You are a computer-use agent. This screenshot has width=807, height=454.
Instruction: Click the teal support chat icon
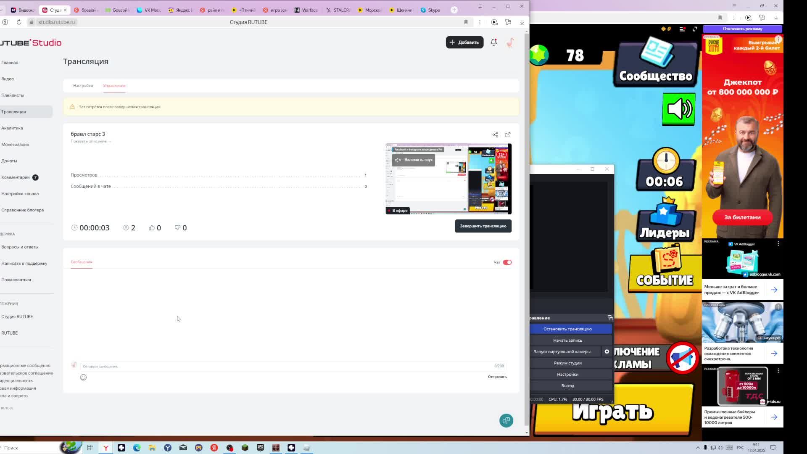pos(506,420)
